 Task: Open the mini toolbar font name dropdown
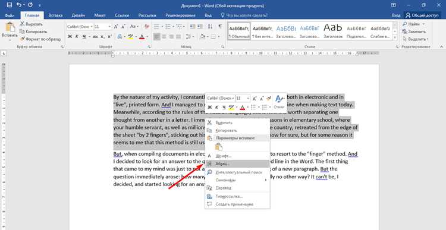(233, 99)
